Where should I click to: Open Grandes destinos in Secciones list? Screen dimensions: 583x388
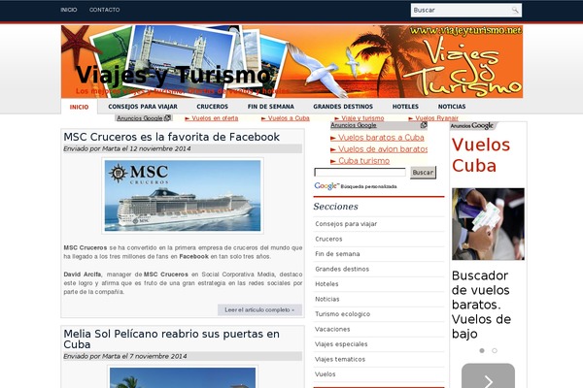[342, 270]
